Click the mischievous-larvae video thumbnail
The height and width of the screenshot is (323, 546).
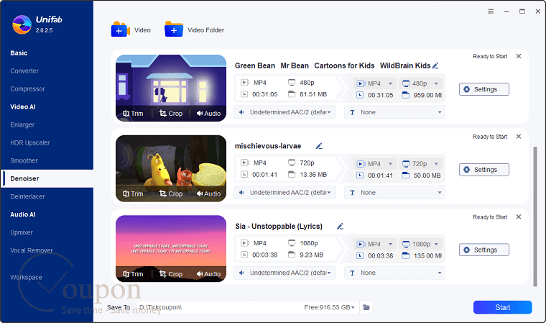(x=171, y=168)
